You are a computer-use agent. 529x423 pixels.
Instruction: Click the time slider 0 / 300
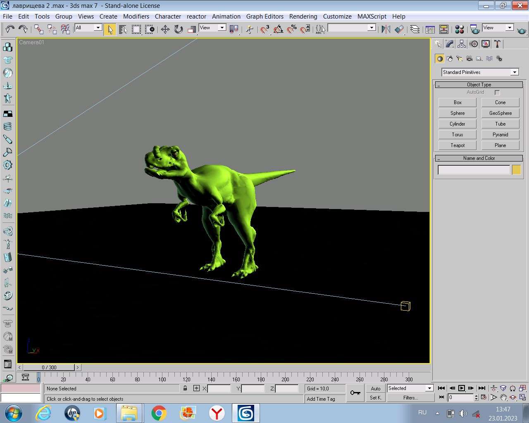point(49,367)
